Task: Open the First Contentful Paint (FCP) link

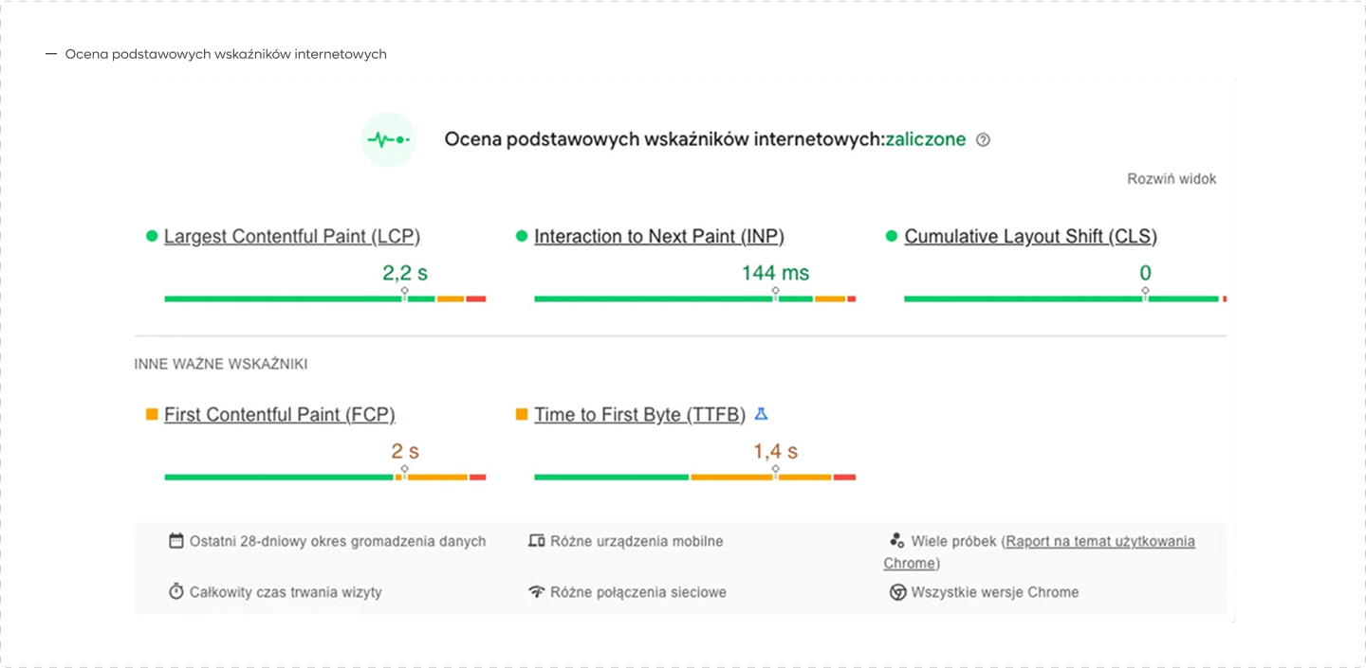Action: pyautogui.click(x=279, y=415)
